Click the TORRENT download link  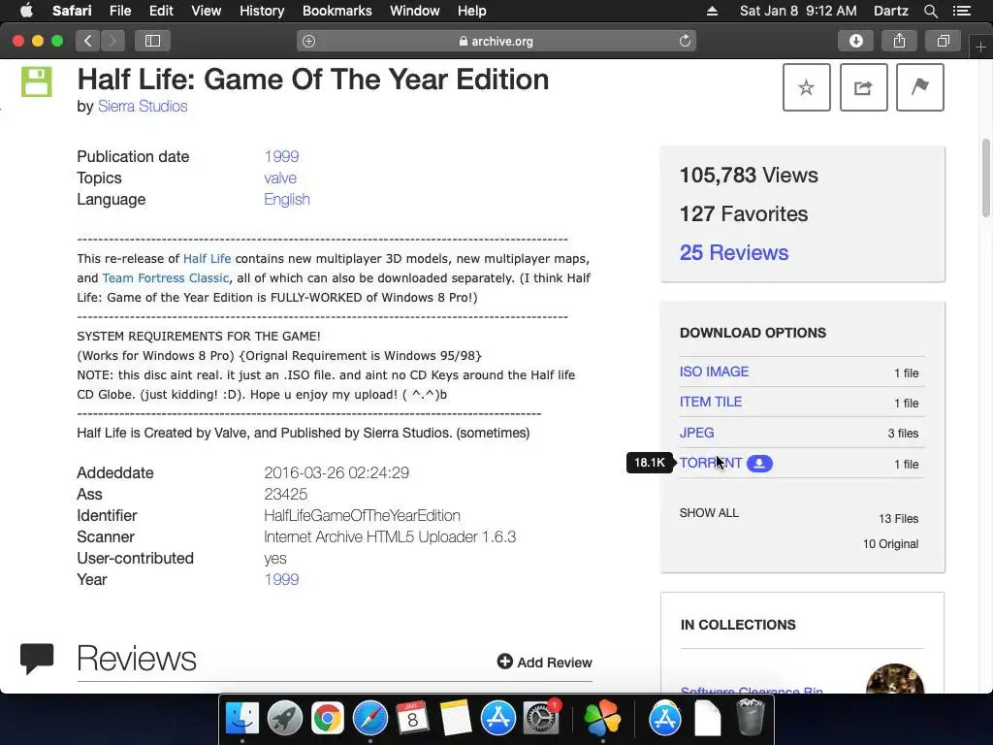(x=711, y=463)
